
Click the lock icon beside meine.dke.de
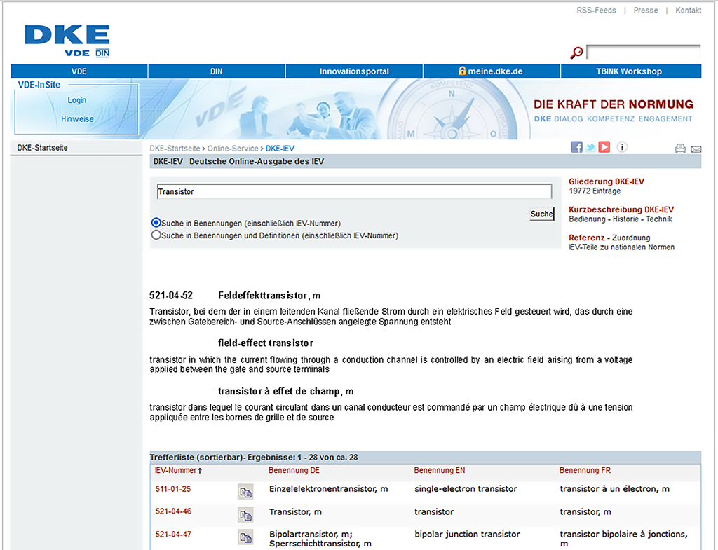point(462,71)
